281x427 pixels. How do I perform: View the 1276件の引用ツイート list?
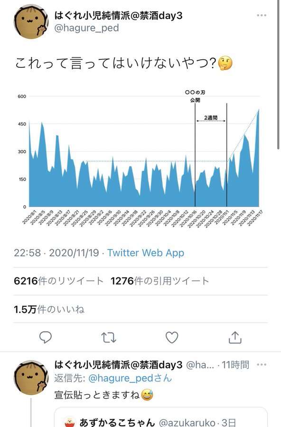(159, 281)
